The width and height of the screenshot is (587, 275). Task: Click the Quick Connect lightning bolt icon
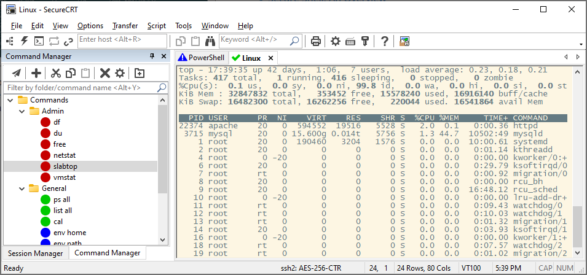(25, 41)
